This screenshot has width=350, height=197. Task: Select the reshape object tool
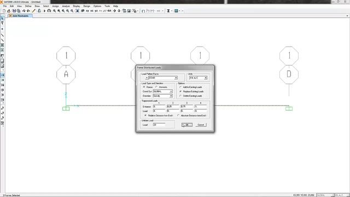click(x=2, y=23)
